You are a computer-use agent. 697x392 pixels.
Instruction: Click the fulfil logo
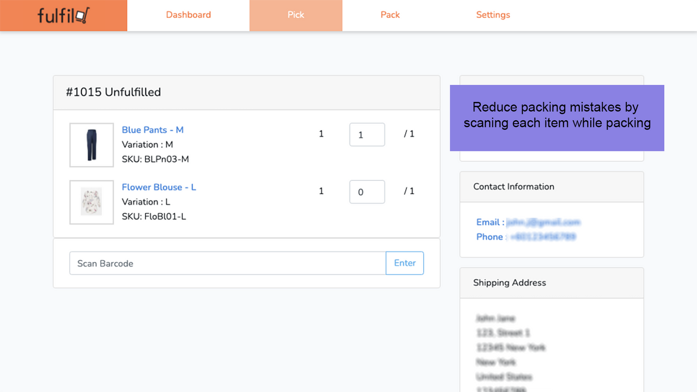64,15
